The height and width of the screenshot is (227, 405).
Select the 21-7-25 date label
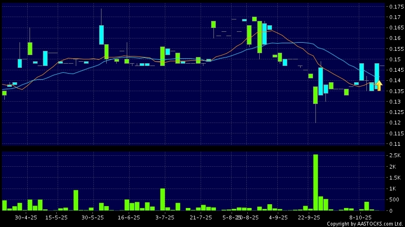coord(201,217)
